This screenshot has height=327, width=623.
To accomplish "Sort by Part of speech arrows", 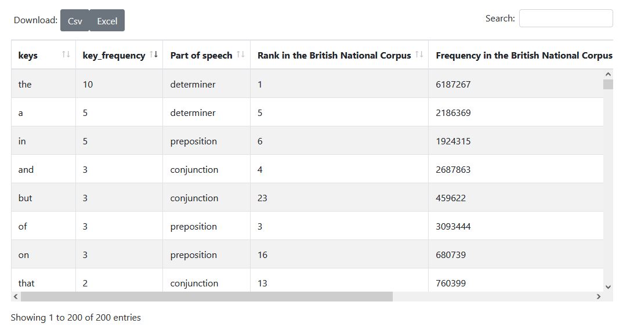I will [x=241, y=54].
